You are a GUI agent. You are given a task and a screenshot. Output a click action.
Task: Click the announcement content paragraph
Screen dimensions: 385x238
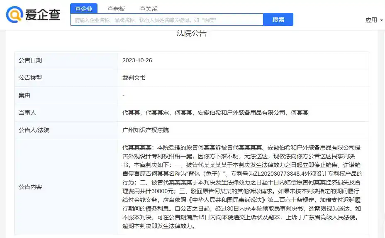[x=242, y=187]
